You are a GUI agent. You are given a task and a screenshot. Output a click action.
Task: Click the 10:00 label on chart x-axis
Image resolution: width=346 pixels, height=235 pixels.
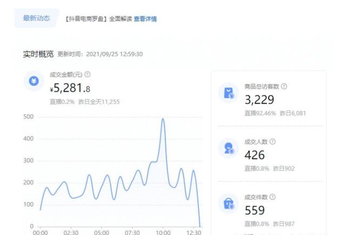click(163, 232)
